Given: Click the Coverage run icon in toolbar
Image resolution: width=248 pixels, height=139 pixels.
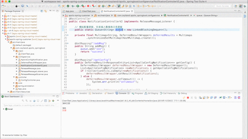Looking at the screenshot, I should 83,6.
